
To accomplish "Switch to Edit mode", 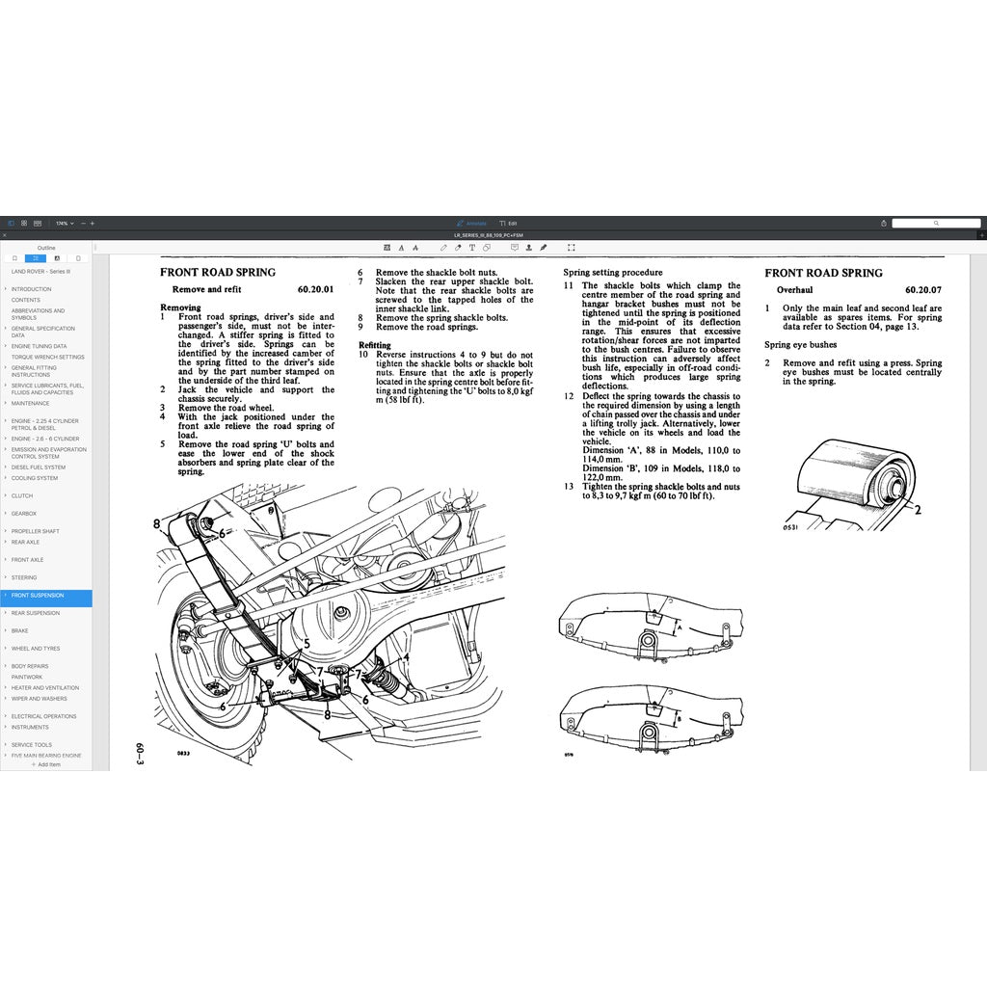I will click(x=510, y=223).
